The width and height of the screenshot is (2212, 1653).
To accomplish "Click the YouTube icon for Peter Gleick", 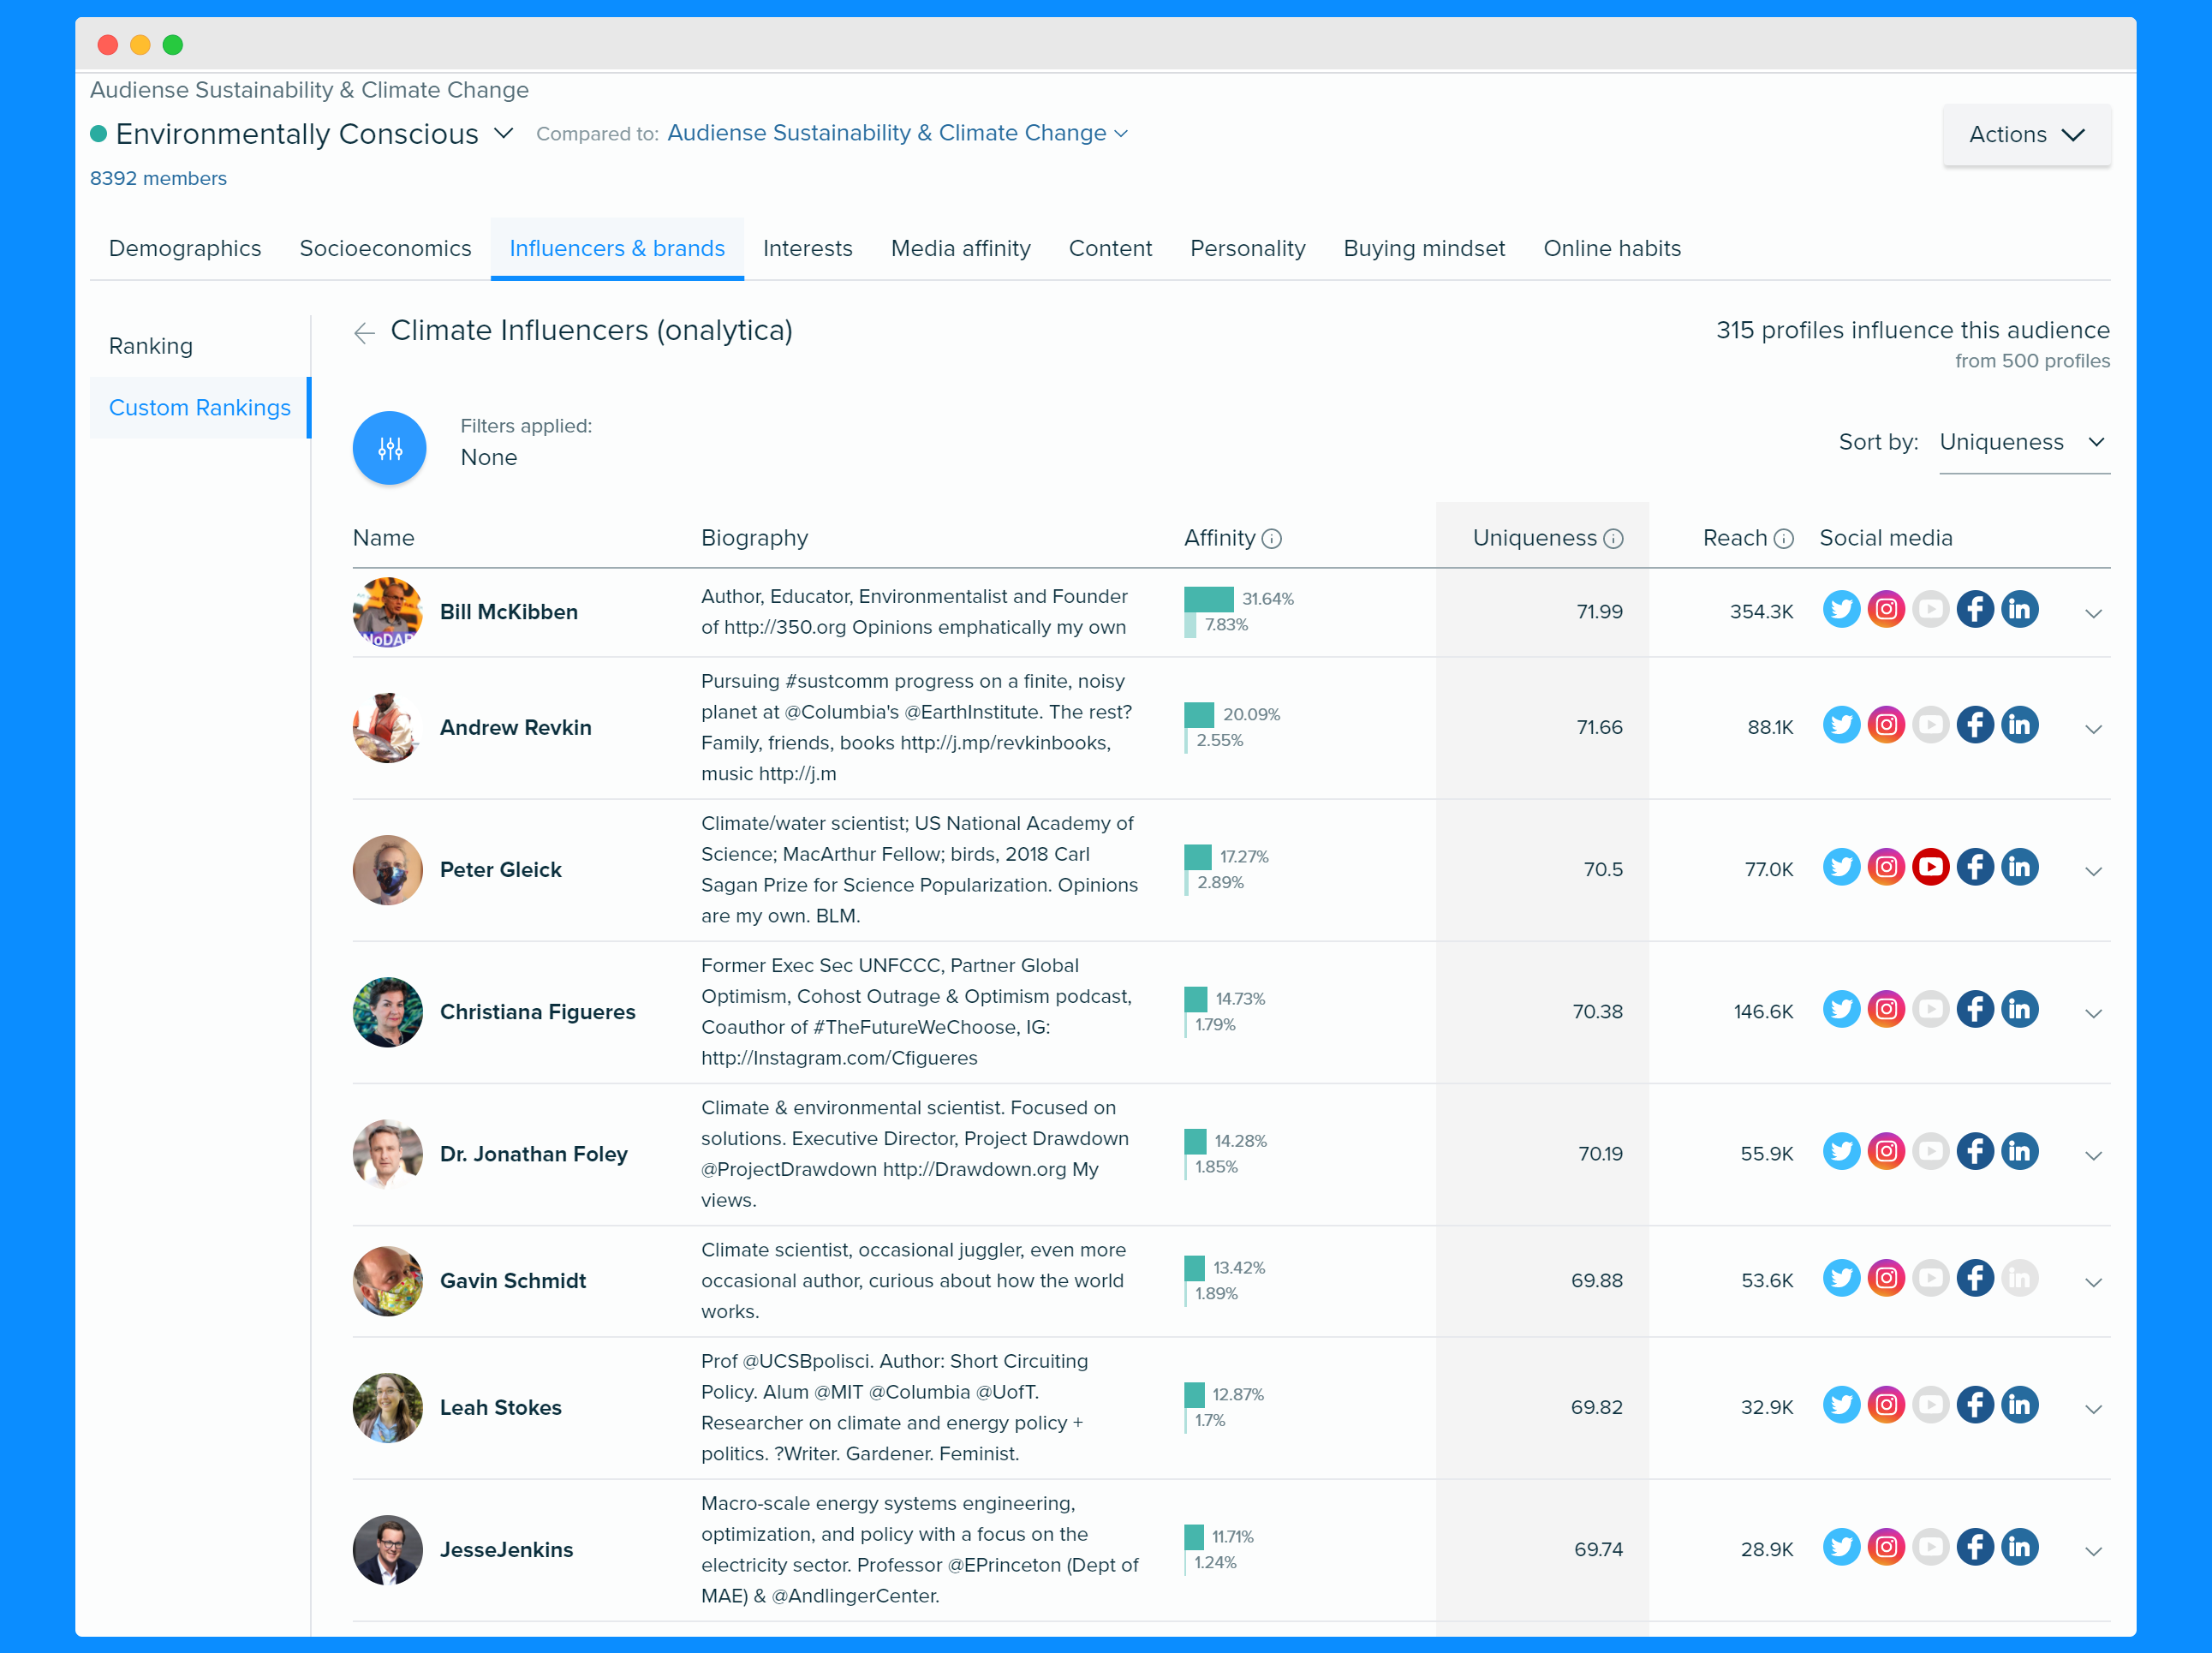I will point(1931,867).
